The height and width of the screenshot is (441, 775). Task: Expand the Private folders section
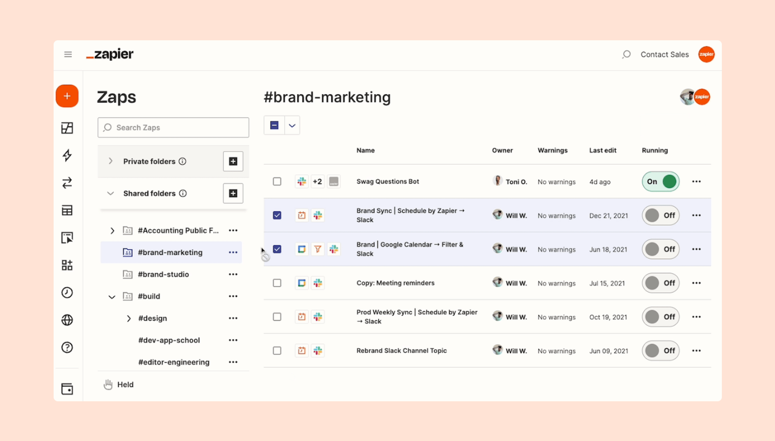tap(110, 161)
